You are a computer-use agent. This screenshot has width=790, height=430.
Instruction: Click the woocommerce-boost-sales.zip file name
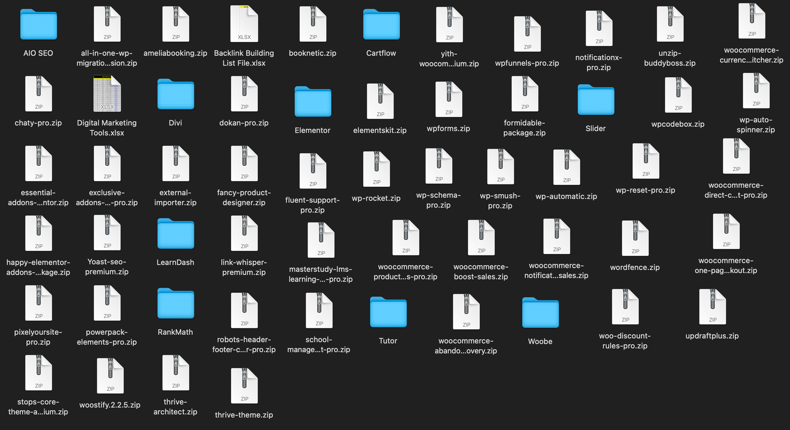coord(481,272)
